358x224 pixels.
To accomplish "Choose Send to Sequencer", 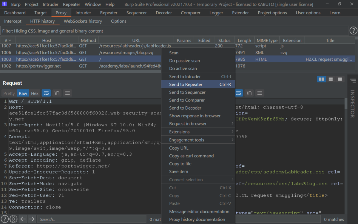I will click(x=198, y=92).
